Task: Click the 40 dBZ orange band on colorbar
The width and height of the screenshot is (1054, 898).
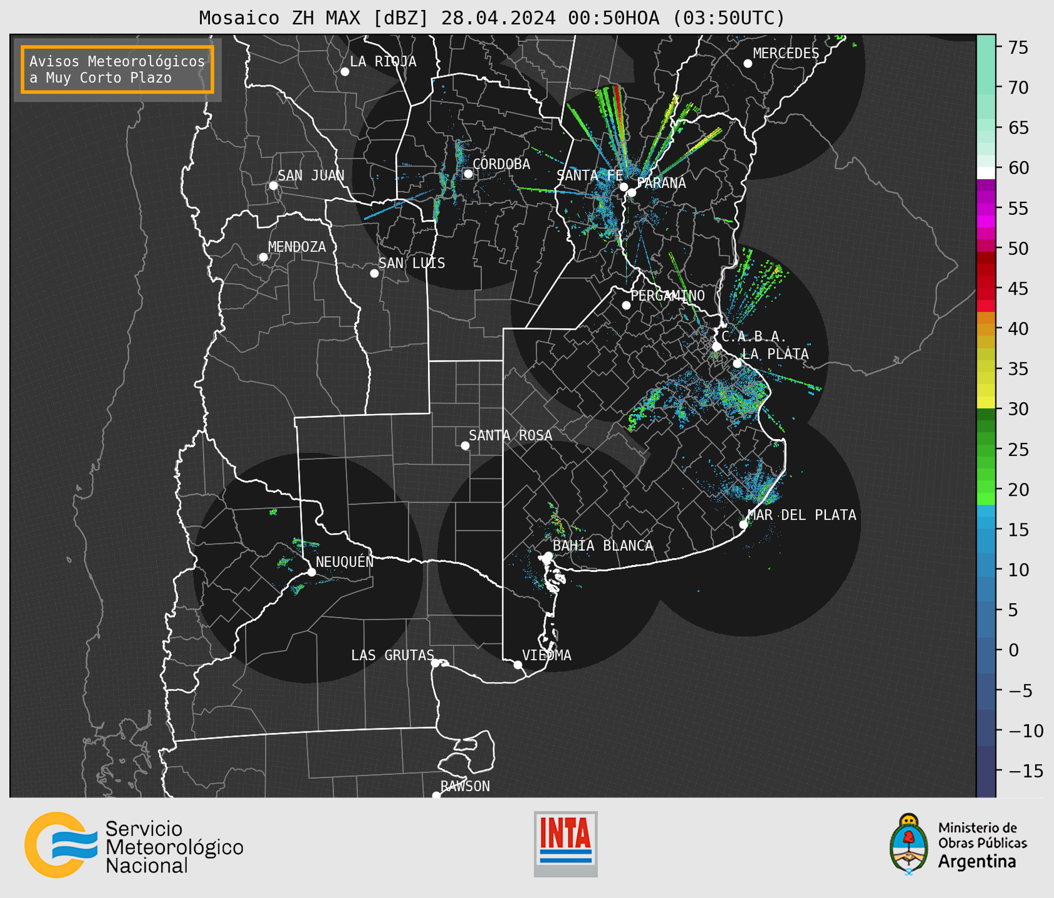Action: [x=986, y=328]
